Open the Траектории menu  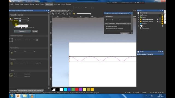click(49, 4)
